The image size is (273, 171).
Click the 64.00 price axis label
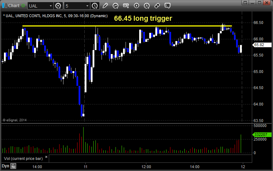point(258,104)
